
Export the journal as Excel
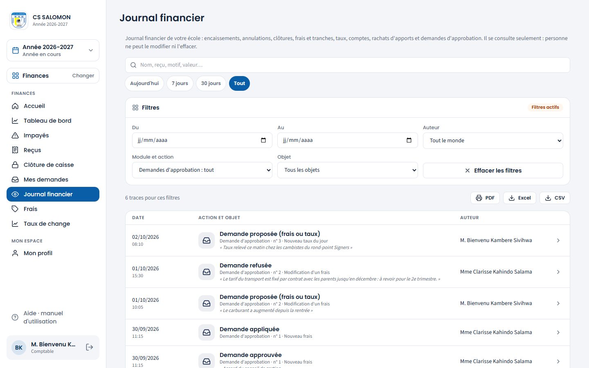(x=519, y=198)
